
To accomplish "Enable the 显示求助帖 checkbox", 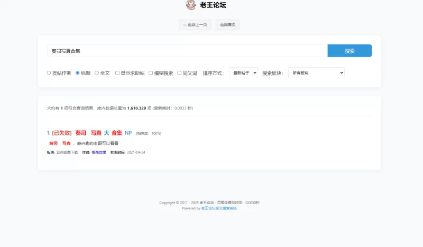I will (x=117, y=73).
